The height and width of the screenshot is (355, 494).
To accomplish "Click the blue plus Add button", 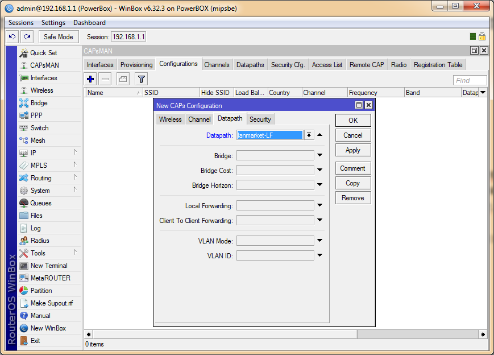I will [x=90, y=79].
